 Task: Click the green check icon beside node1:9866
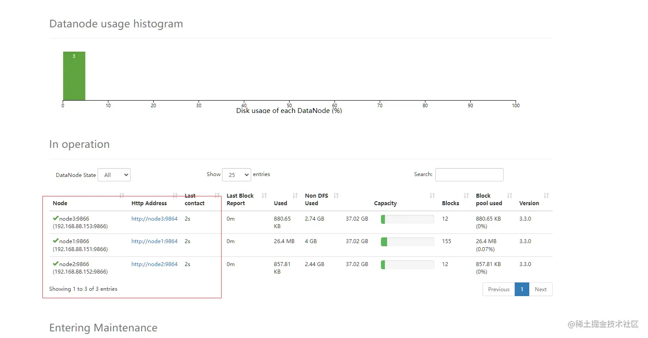(56, 241)
